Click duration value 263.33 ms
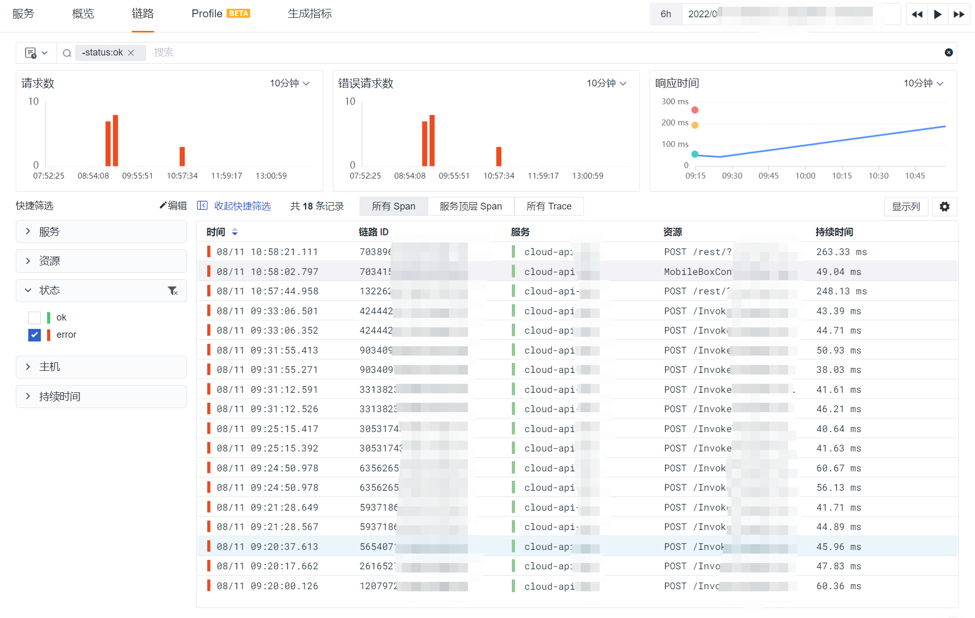This screenshot has height=618, width=975. click(x=841, y=252)
